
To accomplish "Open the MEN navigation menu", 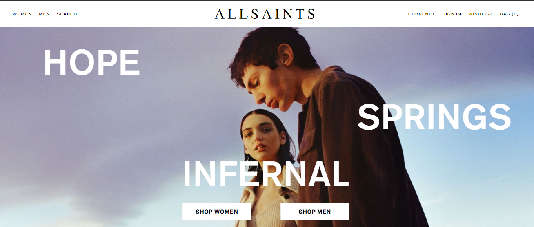I will point(44,14).
